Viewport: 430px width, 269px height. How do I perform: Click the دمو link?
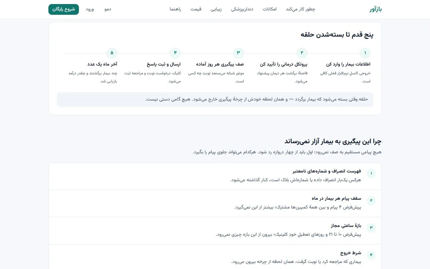click(x=107, y=9)
